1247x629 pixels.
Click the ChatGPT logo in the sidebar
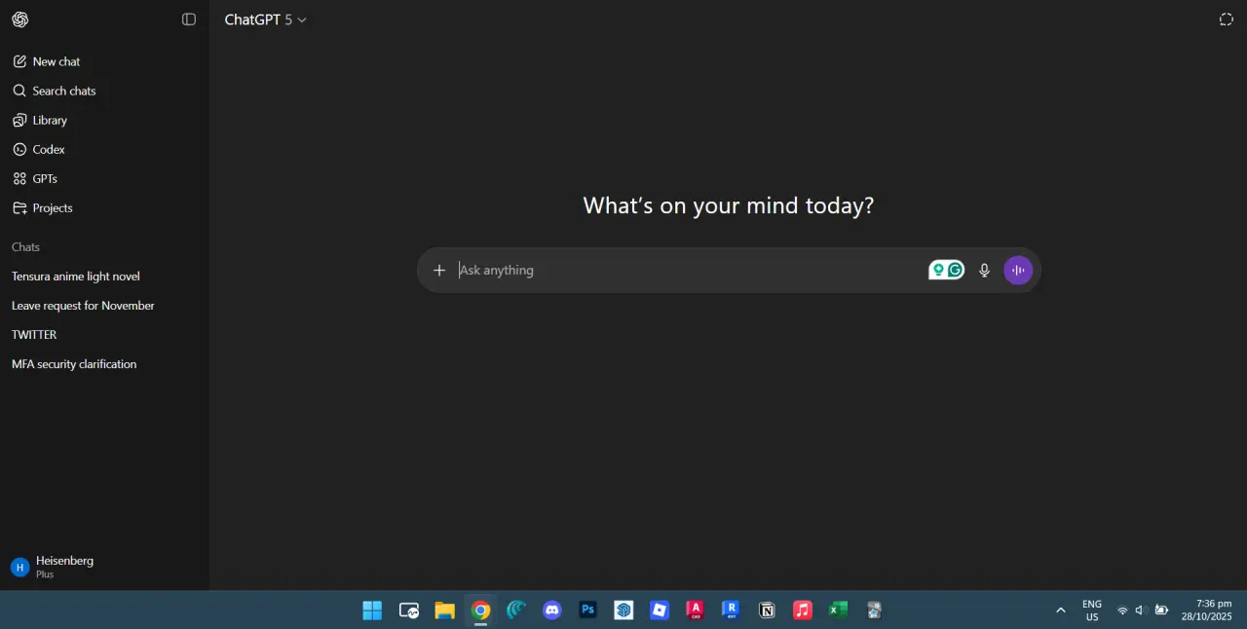[19, 19]
